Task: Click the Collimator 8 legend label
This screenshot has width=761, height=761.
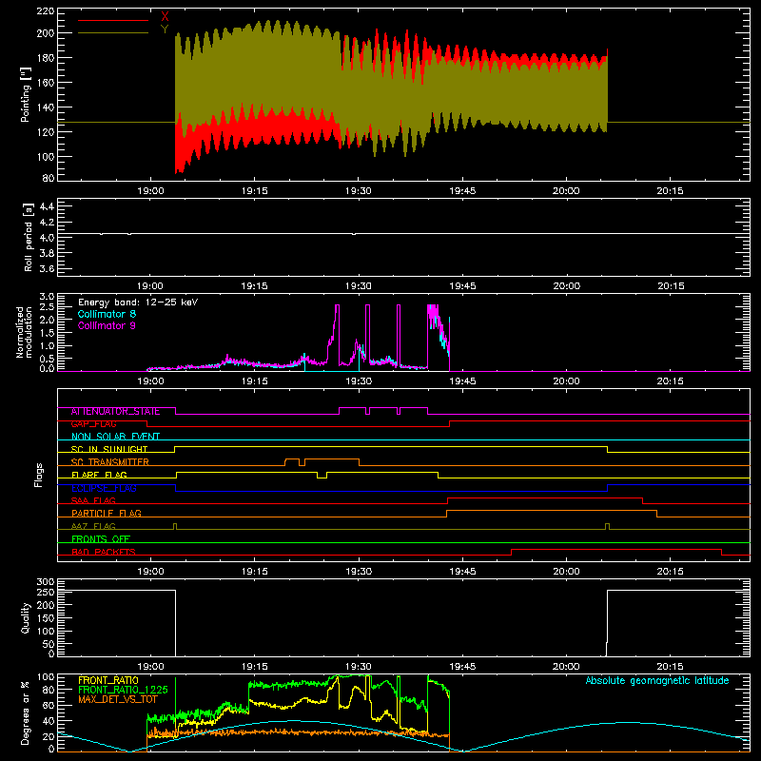Action: (x=107, y=314)
